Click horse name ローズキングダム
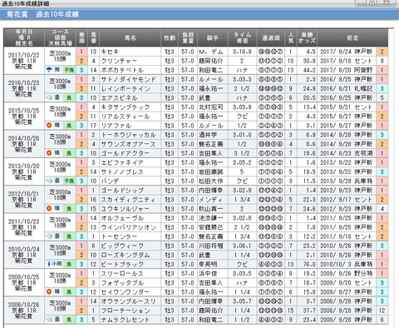The width and height of the screenshot is (399, 328). coord(126,255)
